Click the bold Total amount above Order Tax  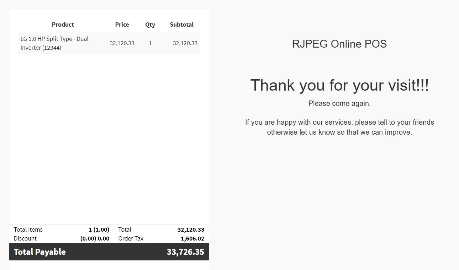click(x=191, y=230)
